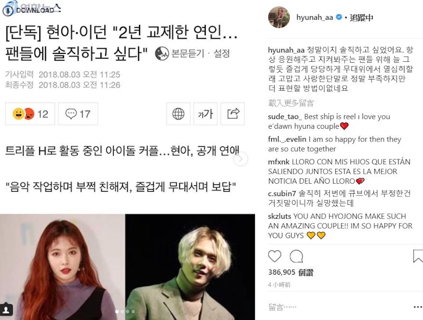
Task: Select the second carousel dot indicator
Action: click(123, 312)
